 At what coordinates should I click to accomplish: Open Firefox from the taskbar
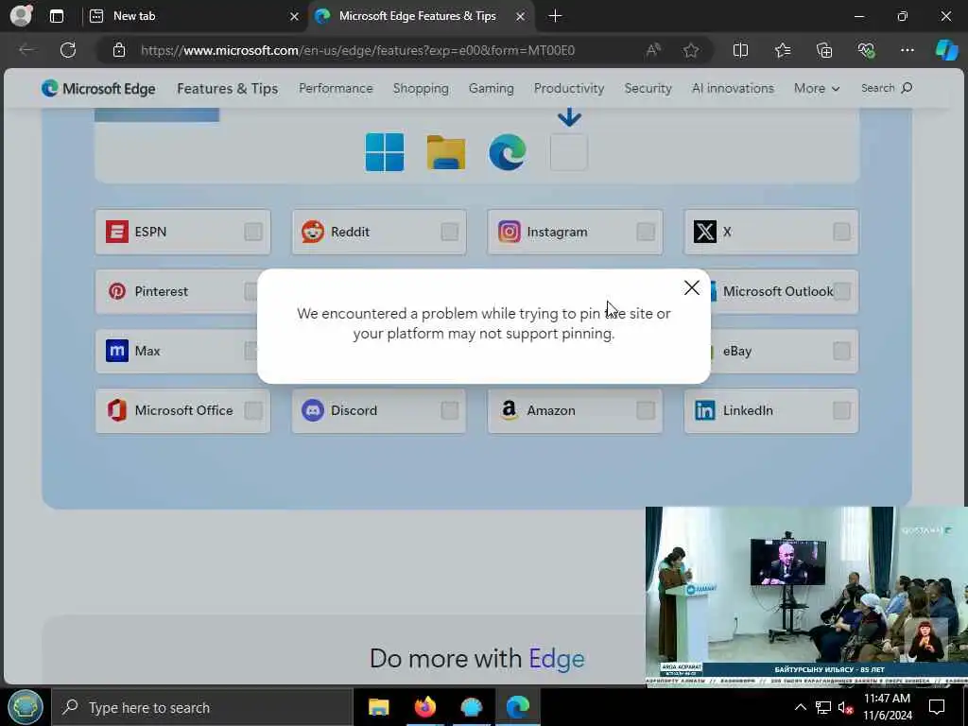425,707
